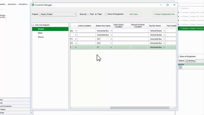Click the properties icon in background right panel

[x=180, y=67]
